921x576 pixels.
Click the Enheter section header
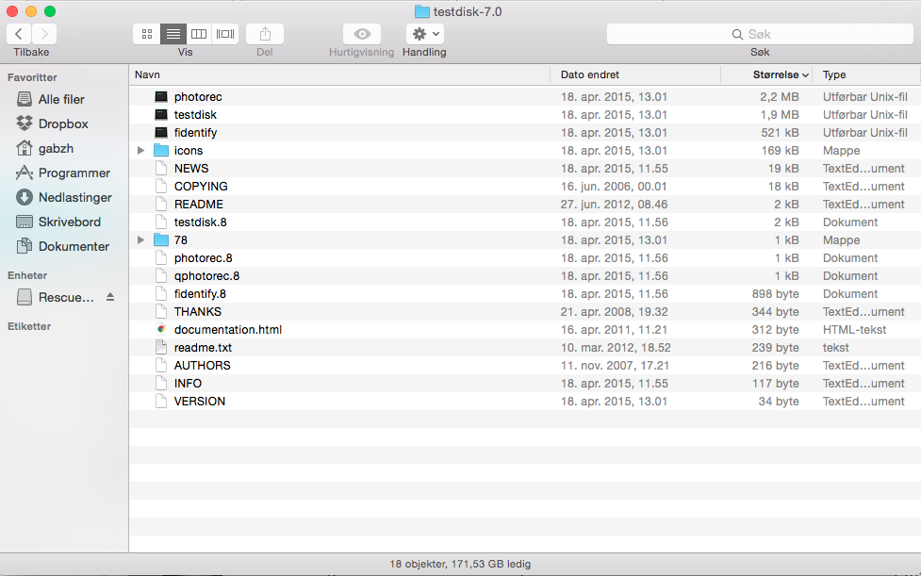pyautogui.click(x=27, y=275)
